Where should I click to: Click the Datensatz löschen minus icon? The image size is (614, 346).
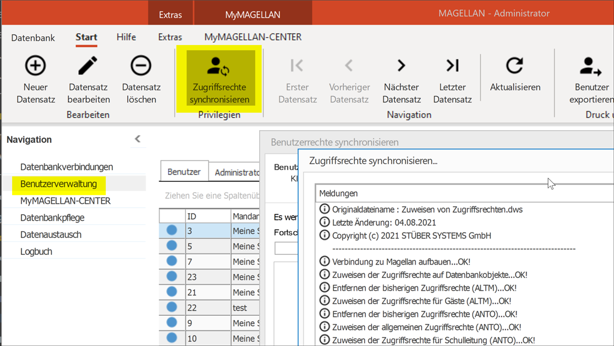coord(141,65)
